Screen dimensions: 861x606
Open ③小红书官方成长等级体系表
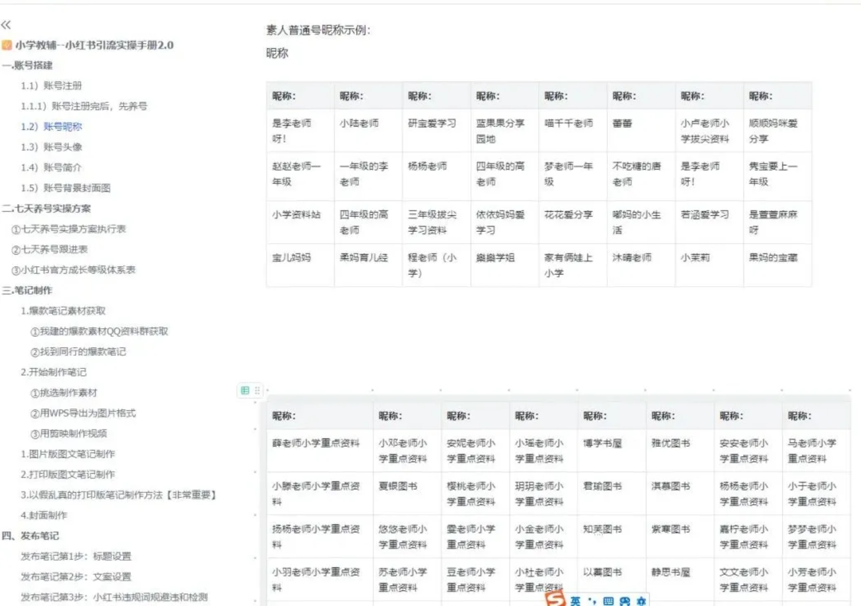[73, 269]
